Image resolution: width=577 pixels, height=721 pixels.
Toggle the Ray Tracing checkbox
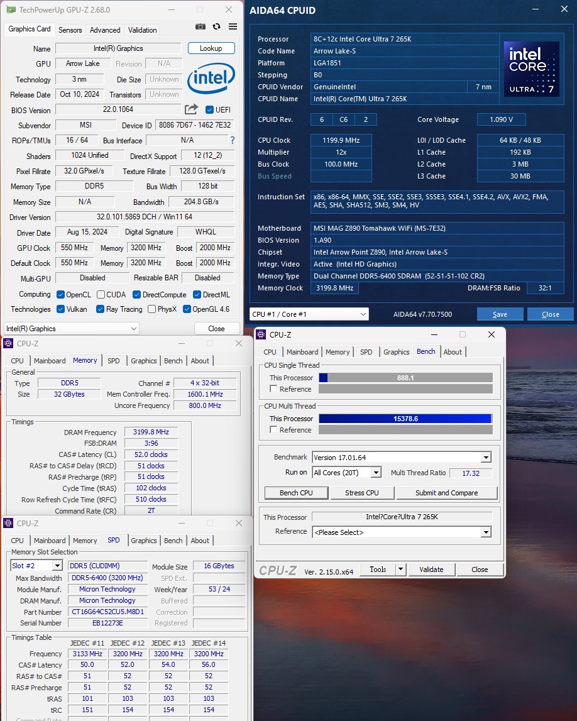click(x=100, y=309)
